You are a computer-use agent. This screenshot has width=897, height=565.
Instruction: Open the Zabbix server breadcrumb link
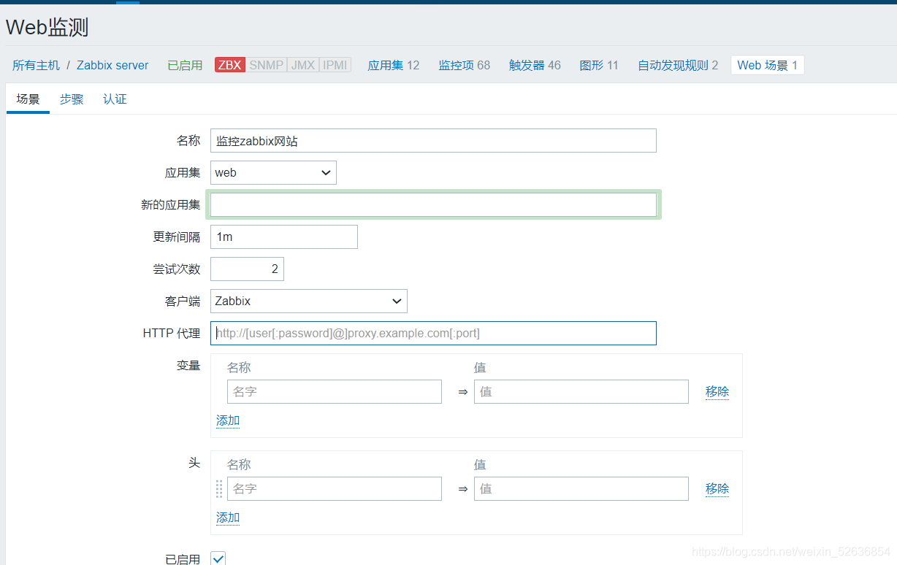(112, 65)
